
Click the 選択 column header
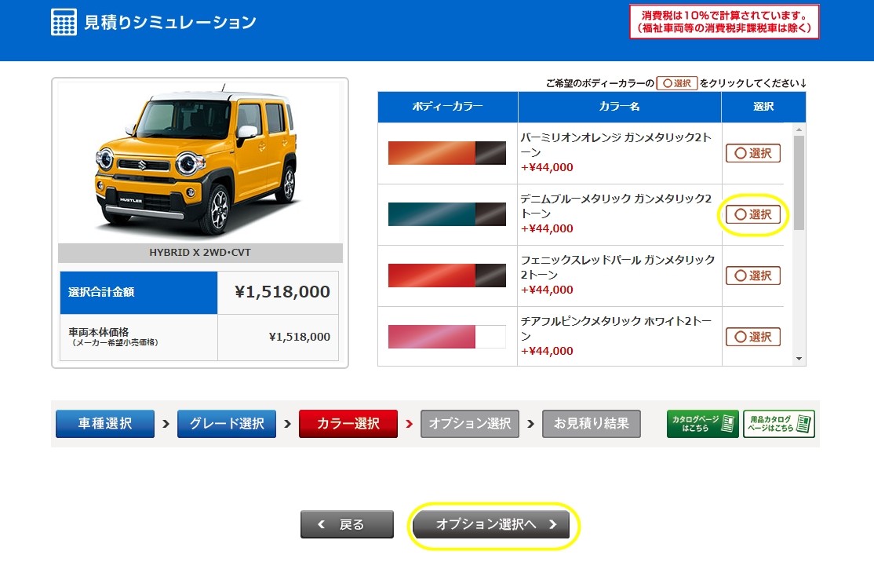[763, 107]
